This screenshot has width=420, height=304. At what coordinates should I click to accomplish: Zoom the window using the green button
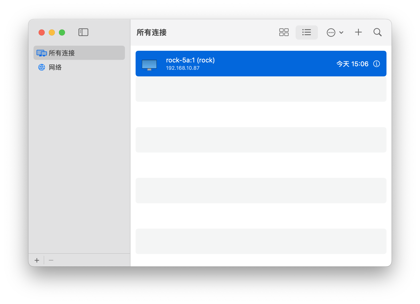pos(62,32)
